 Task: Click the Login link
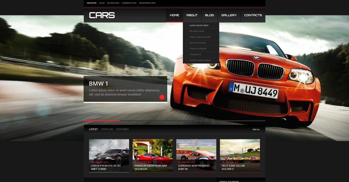point(102,3)
